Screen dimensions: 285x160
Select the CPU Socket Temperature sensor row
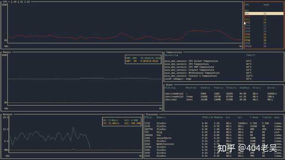click(x=224, y=61)
